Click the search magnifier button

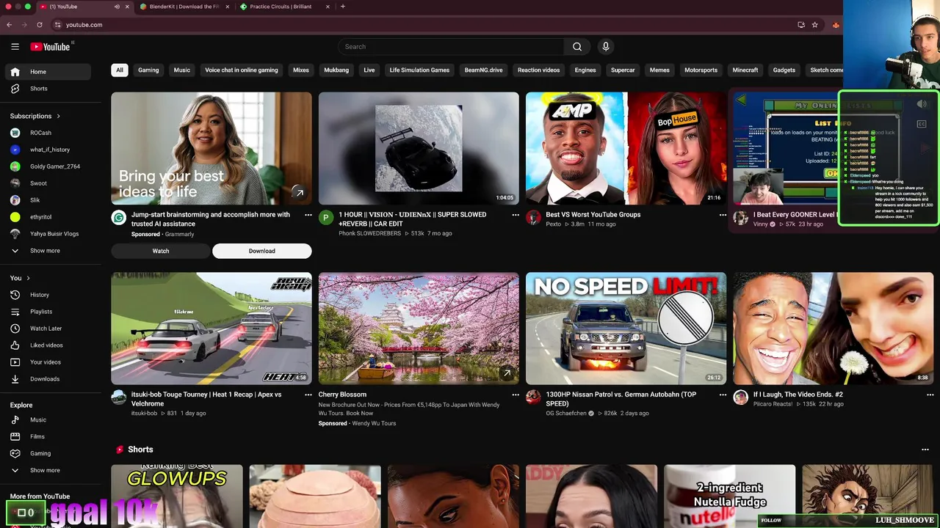pos(577,47)
